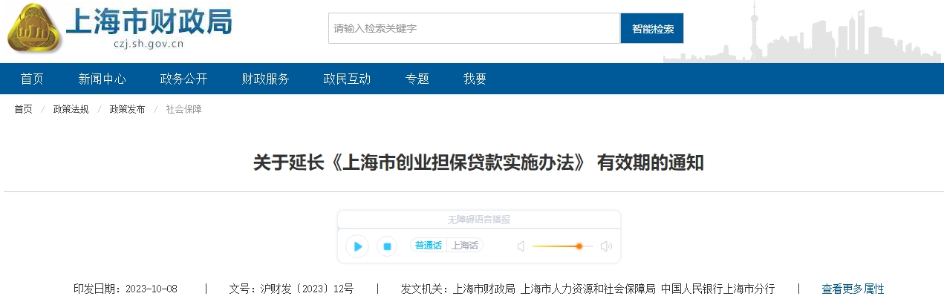Click the loud speaker volume icon
This screenshot has width=944, height=299.
point(606,246)
